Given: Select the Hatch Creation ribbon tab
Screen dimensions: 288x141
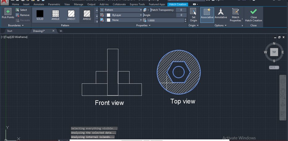Looking at the screenshot, I should 178,4.
